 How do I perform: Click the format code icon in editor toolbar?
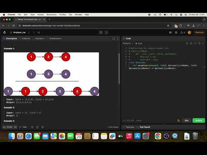coord(187,43)
